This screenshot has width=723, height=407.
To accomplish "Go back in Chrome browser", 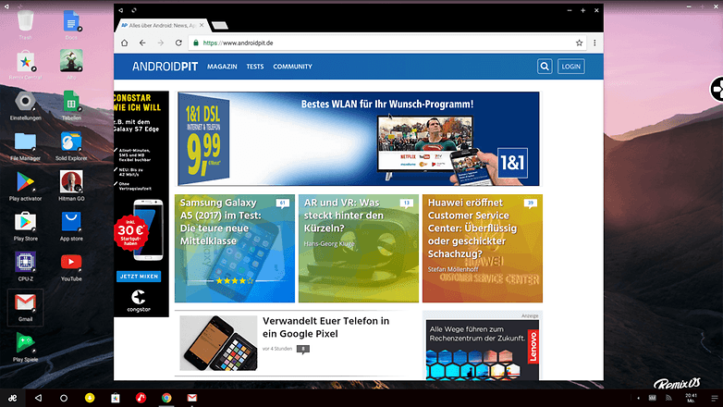I will pyautogui.click(x=142, y=43).
